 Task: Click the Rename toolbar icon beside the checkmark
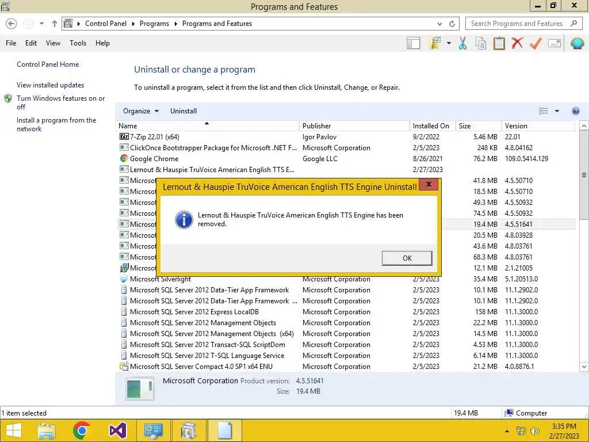(554, 43)
